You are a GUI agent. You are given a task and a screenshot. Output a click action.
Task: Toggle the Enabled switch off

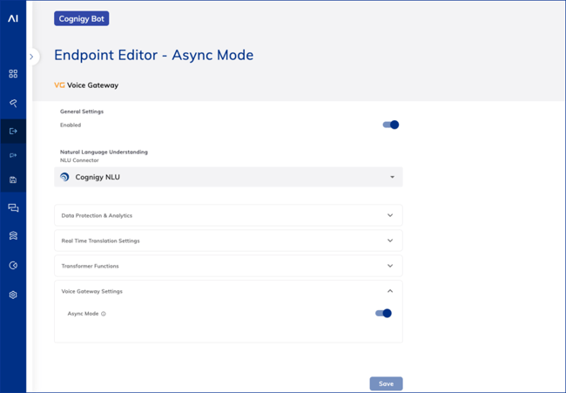coord(391,125)
